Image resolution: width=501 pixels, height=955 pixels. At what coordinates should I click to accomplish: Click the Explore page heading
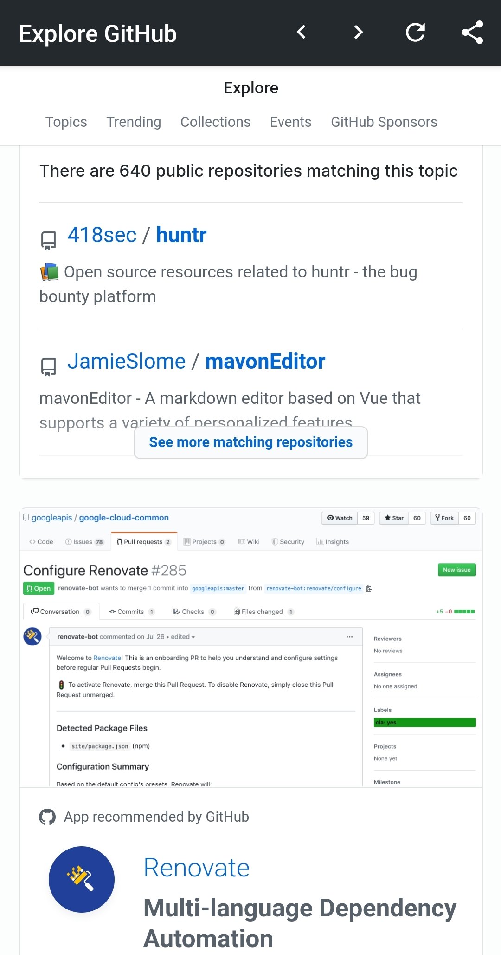[x=251, y=88]
